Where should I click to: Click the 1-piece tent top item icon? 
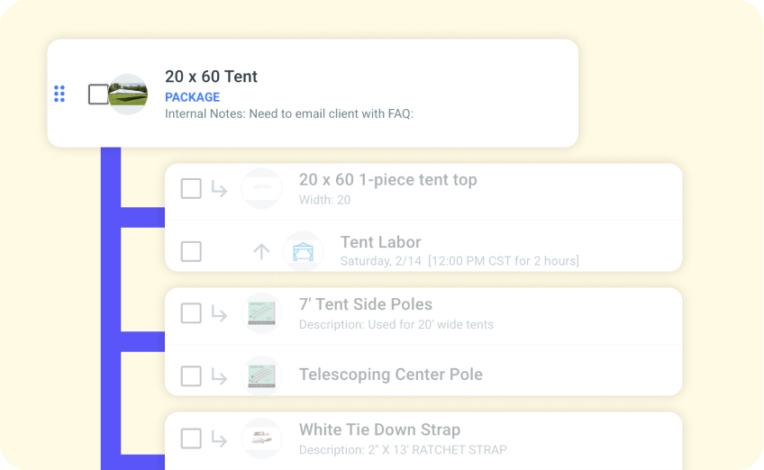click(x=261, y=188)
